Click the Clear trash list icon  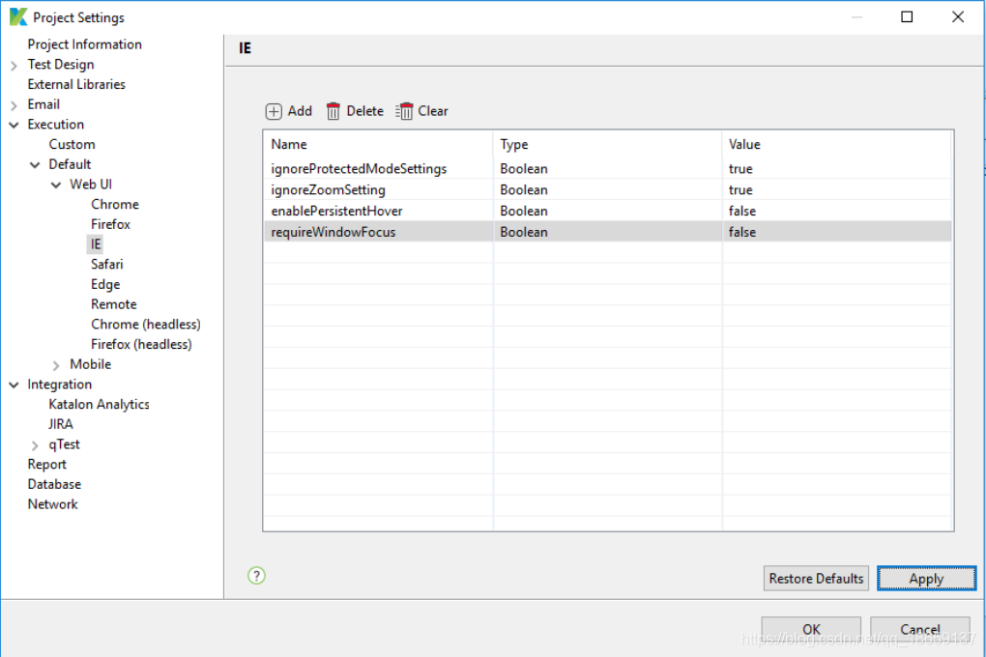(x=404, y=111)
